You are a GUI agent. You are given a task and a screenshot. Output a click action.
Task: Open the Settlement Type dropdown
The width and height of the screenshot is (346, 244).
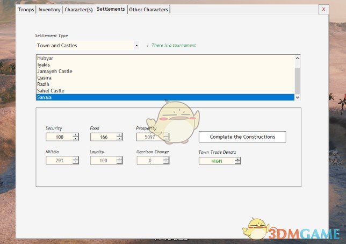[x=136, y=46]
